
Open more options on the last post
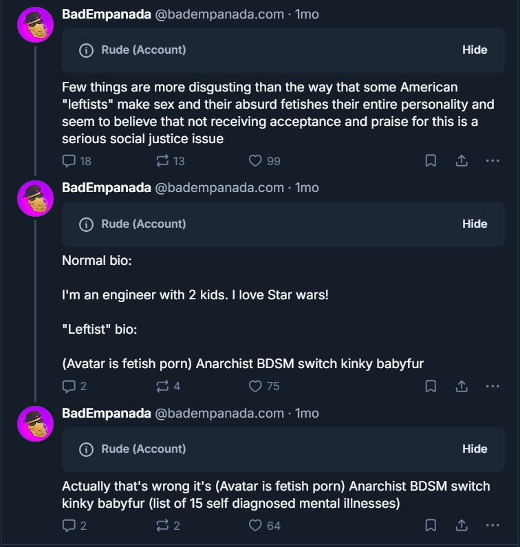coord(492,525)
